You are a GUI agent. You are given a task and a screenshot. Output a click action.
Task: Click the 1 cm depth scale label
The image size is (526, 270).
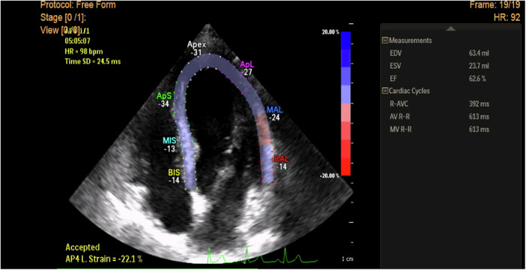click(347, 259)
